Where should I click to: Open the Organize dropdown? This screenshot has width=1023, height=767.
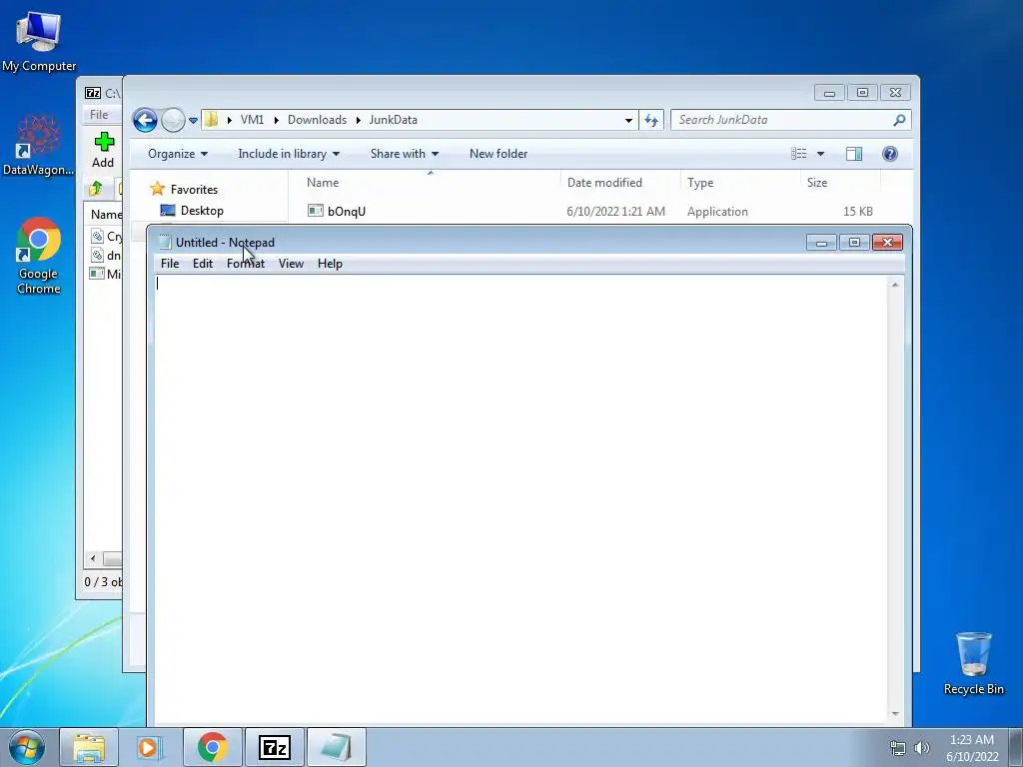pos(178,154)
